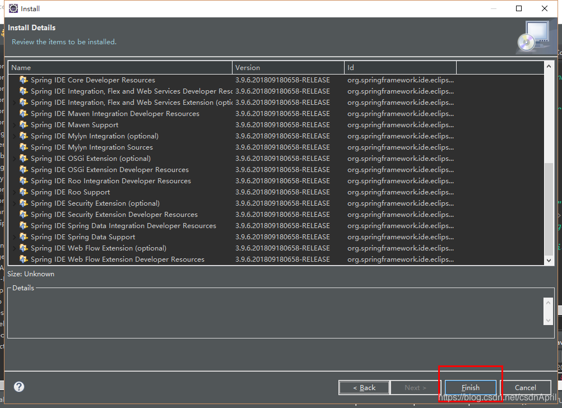
Task: Select Spring IDE Web Flow Extension Developer Resources
Action: 118,259
